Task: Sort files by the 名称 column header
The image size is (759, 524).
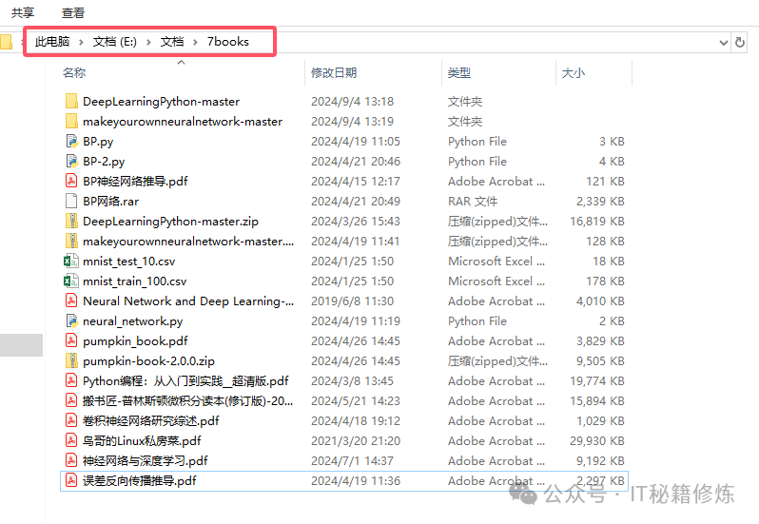Action: pos(74,72)
